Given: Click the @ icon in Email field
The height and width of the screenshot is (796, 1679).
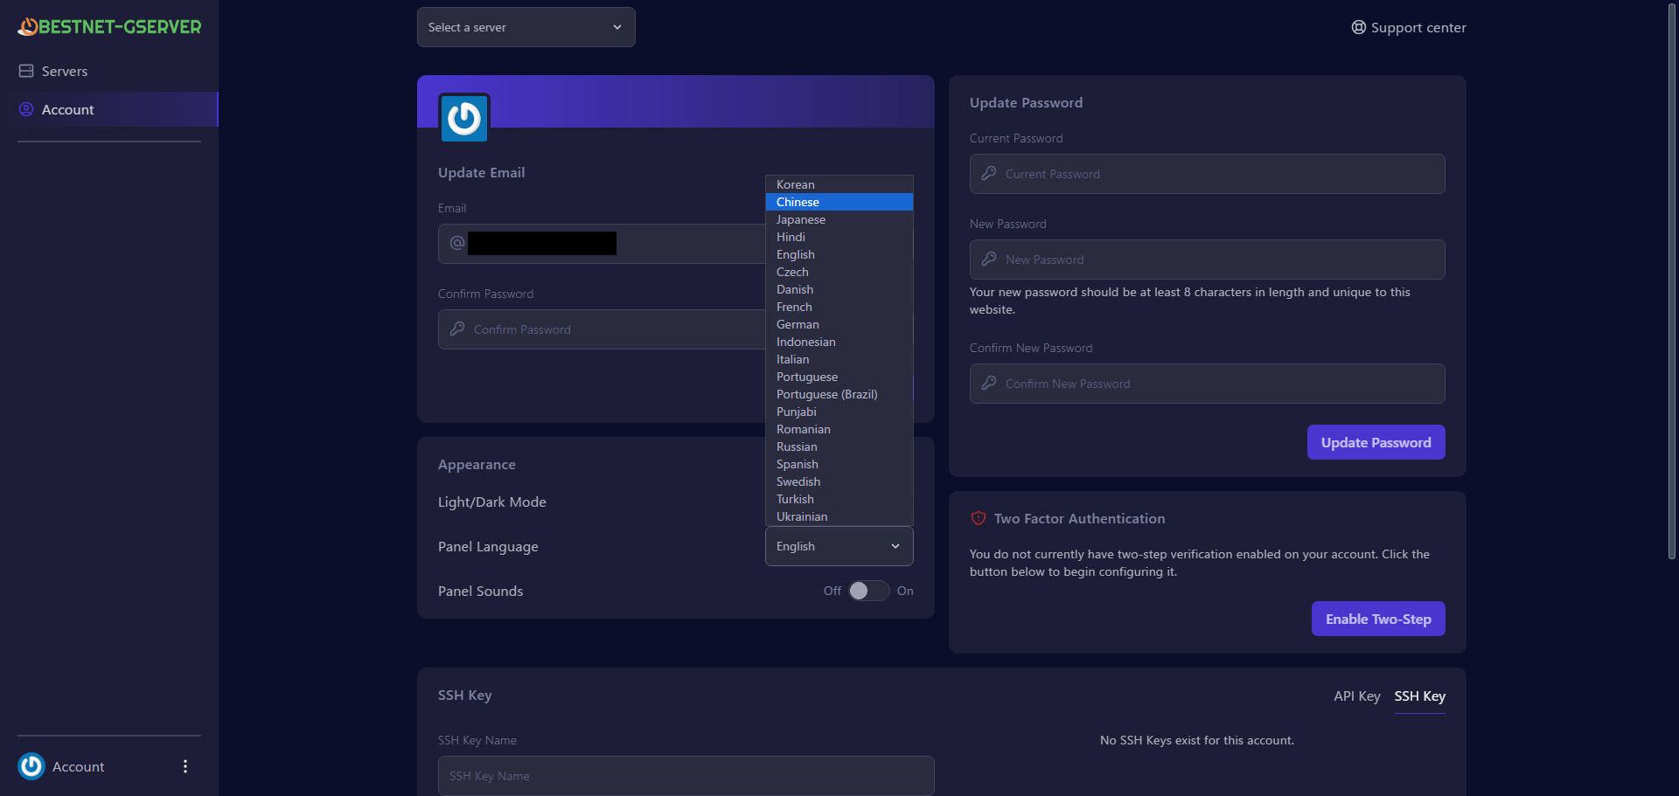Looking at the screenshot, I should coord(457,243).
